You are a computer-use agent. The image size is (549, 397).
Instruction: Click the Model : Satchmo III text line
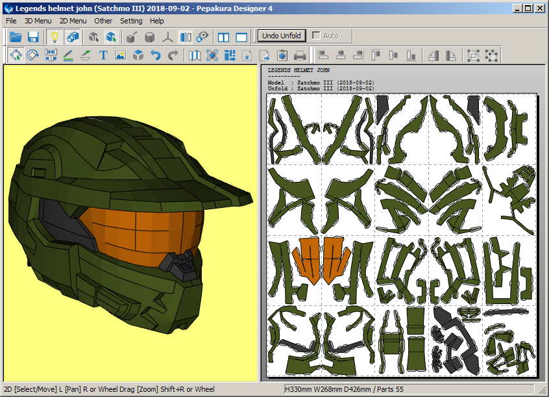coord(321,83)
